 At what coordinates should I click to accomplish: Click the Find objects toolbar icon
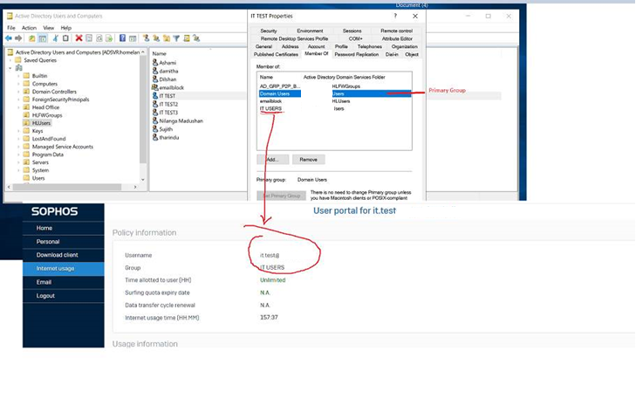point(187,38)
